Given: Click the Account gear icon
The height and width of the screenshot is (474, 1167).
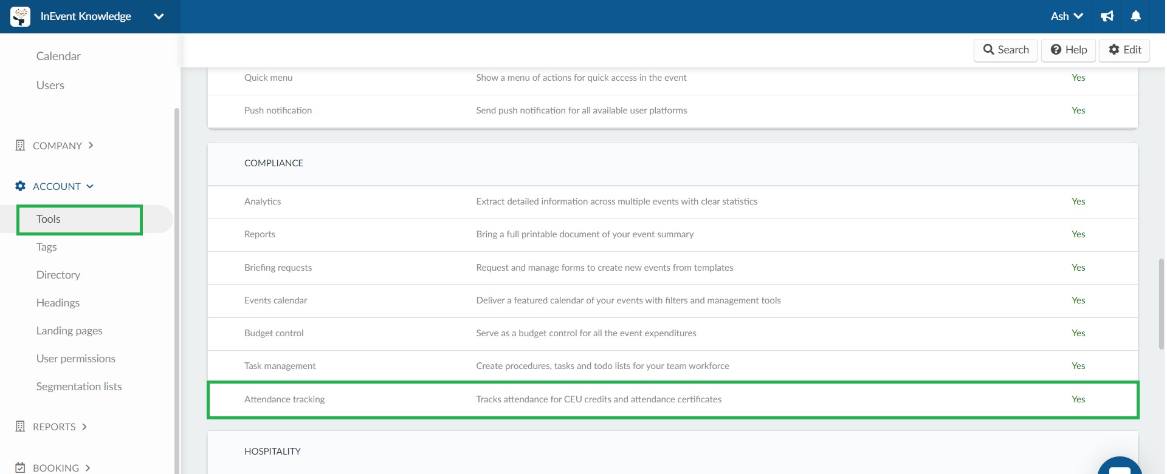Looking at the screenshot, I should (x=20, y=186).
